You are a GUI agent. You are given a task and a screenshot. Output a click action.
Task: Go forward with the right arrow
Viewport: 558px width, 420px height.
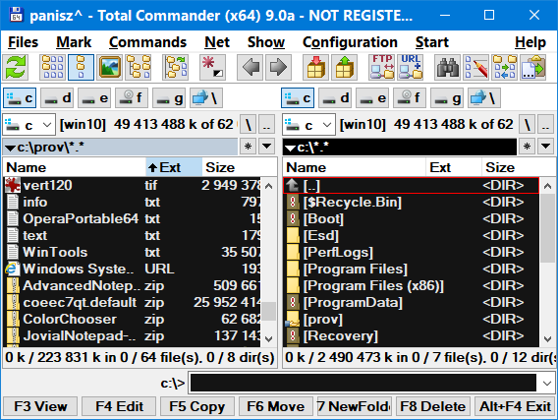point(279,67)
